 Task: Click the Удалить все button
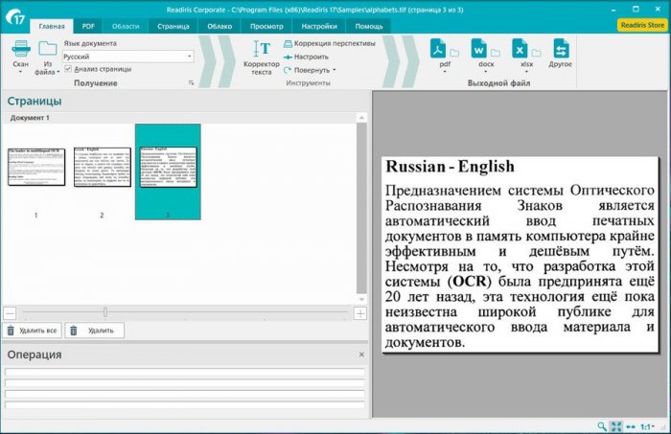(x=33, y=331)
